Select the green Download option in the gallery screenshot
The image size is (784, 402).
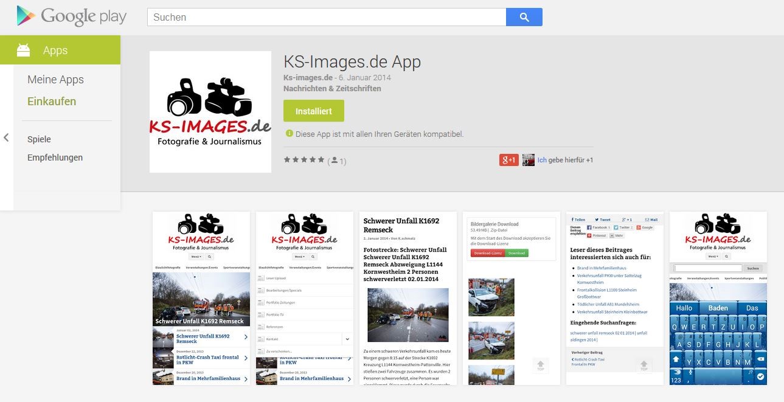[x=517, y=252]
